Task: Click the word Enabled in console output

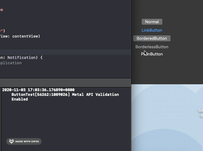Action: click(20, 99)
